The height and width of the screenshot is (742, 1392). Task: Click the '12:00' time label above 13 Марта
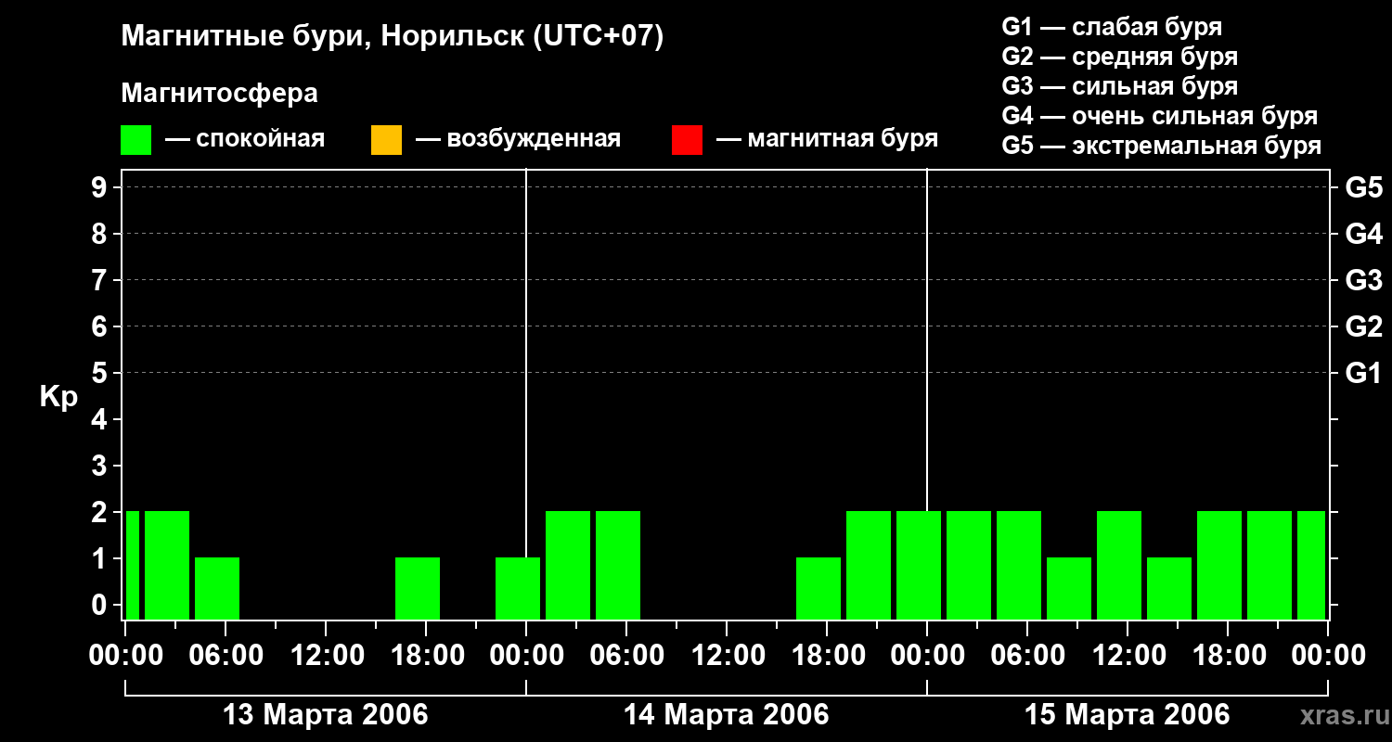326,656
